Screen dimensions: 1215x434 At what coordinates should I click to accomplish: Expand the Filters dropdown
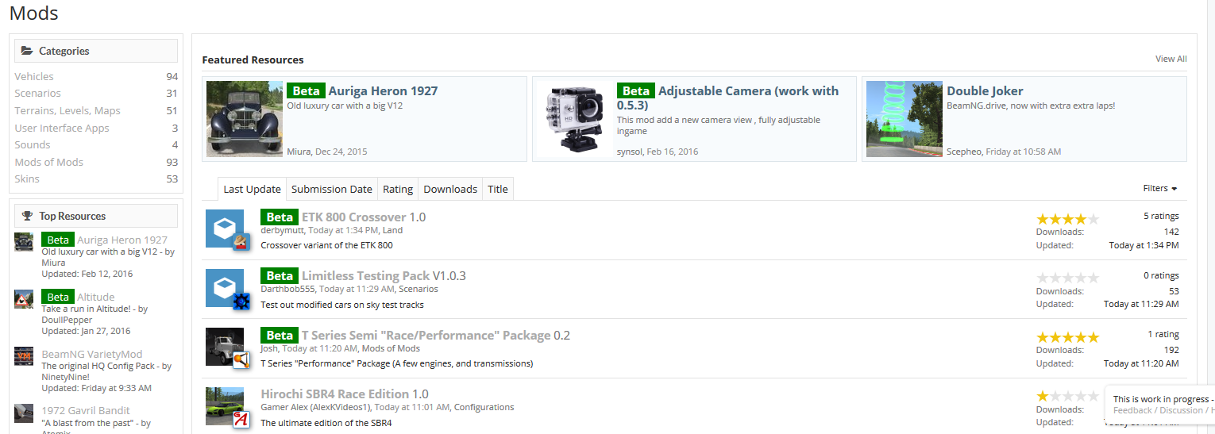[x=1159, y=189]
